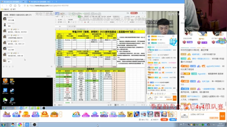The width and height of the screenshot is (227, 127).
Task: Select the red airplane gift icon
Action: click(143, 114)
